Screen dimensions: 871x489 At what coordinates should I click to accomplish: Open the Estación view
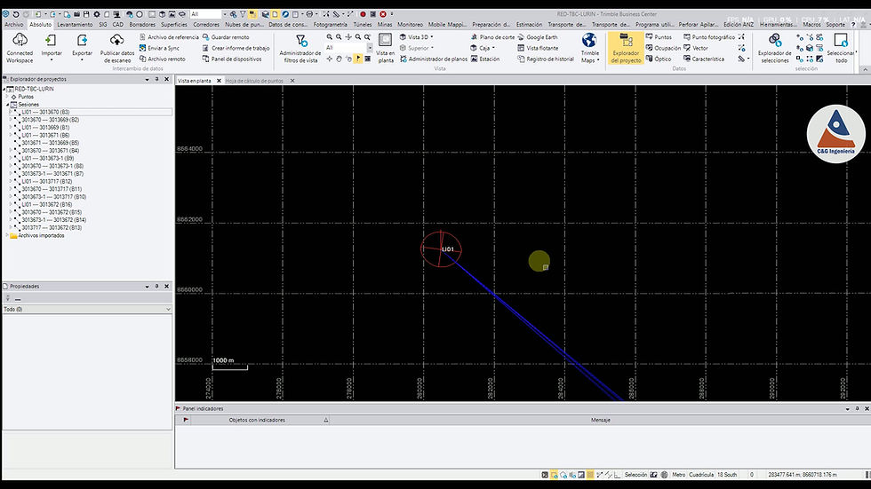pos(485,59)
